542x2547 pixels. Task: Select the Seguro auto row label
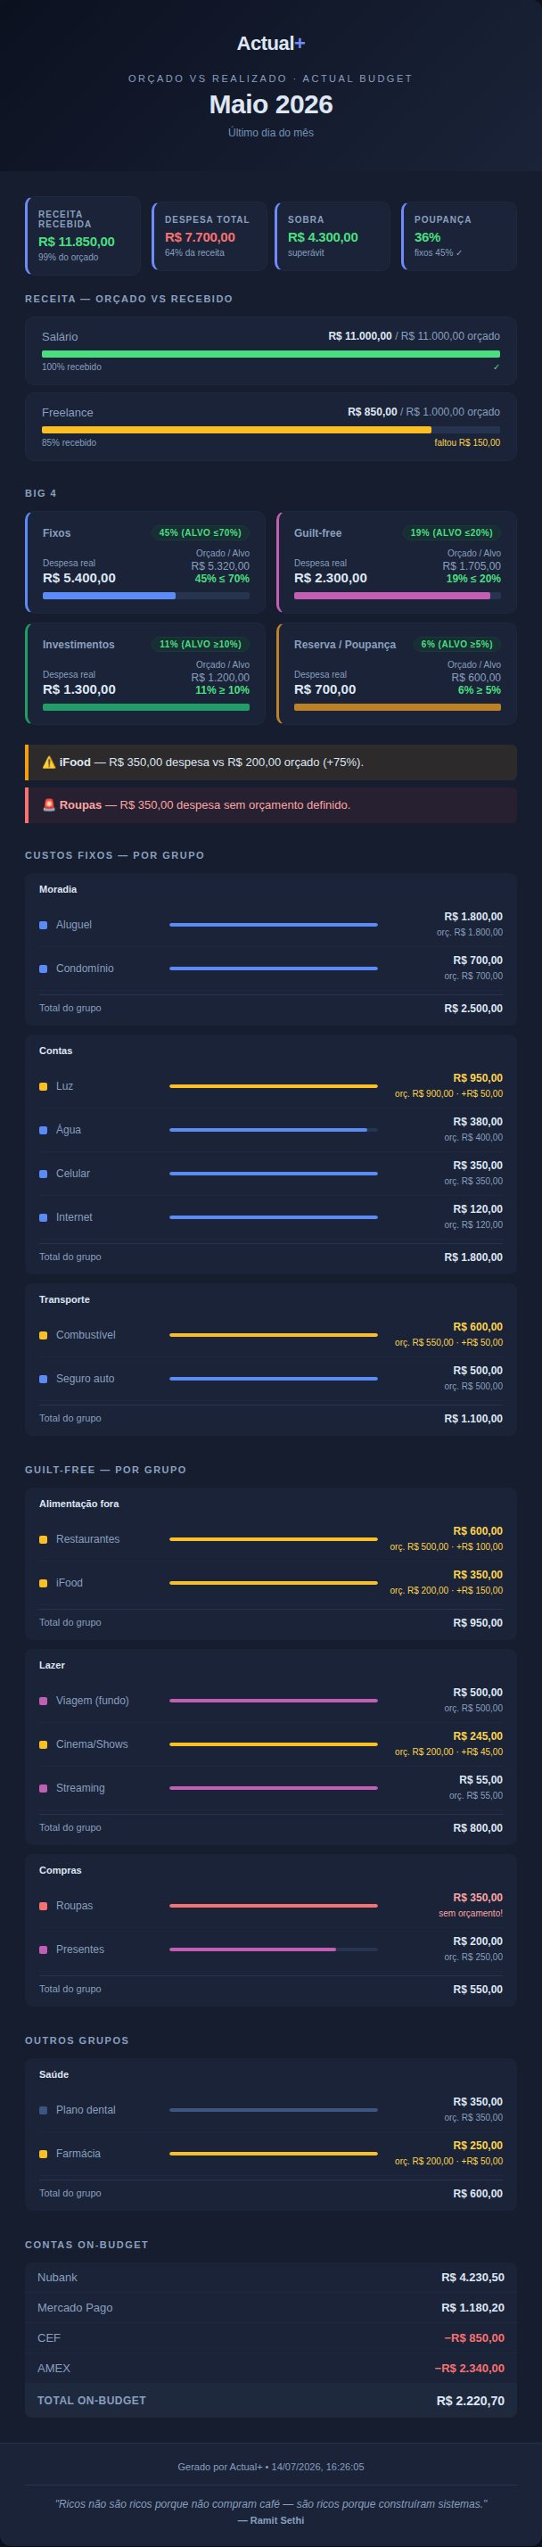[x=85, y=1379]
